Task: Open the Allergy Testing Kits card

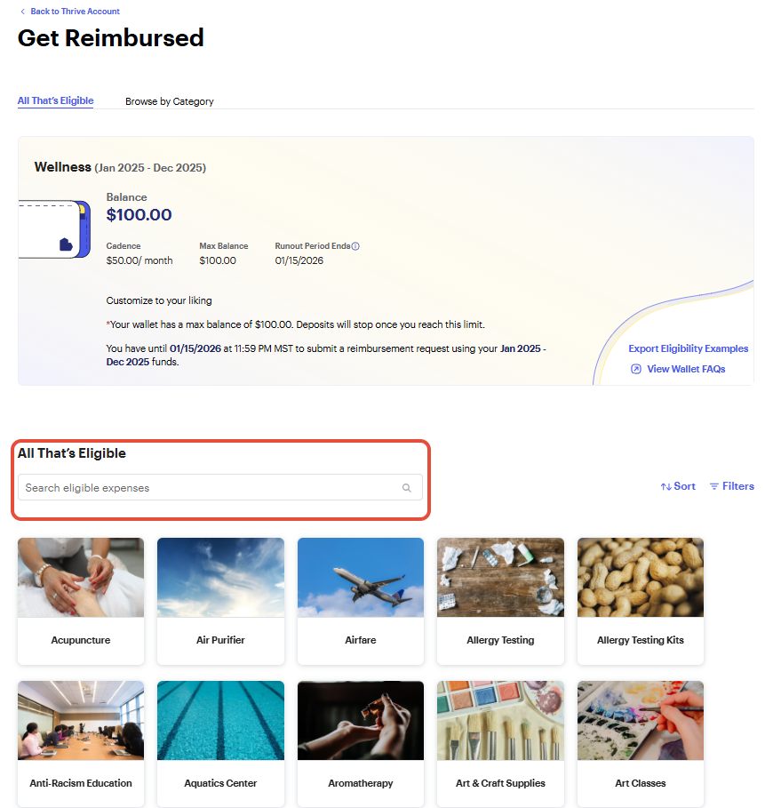Action: pyautogui.click(x=641, y=601)
